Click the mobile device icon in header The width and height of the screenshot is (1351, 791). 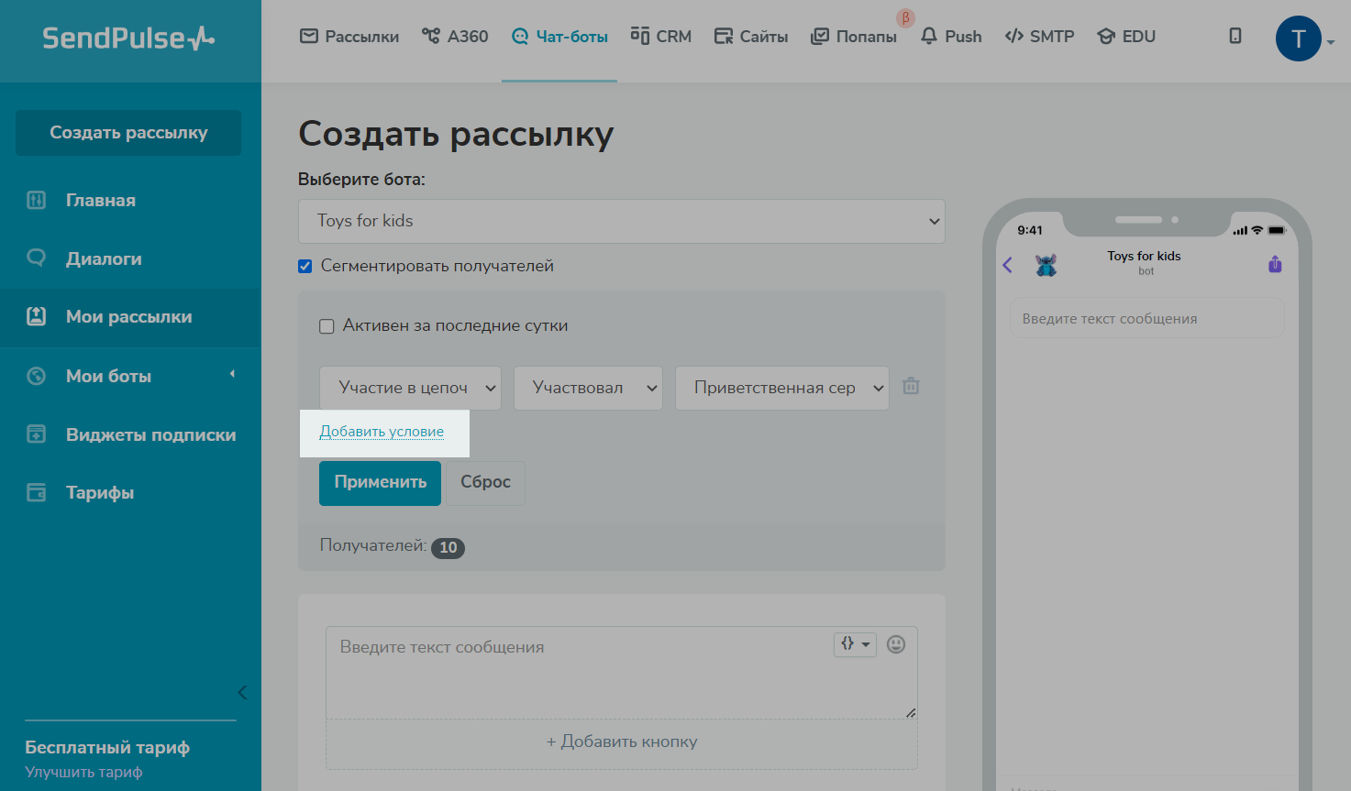1235,37
